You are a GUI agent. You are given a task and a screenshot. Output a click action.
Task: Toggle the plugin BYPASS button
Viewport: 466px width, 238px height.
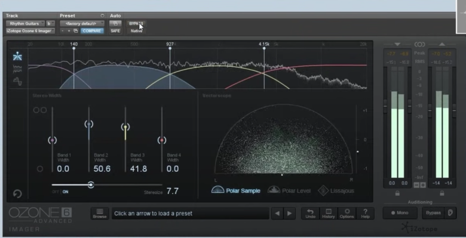coord(136,23)
